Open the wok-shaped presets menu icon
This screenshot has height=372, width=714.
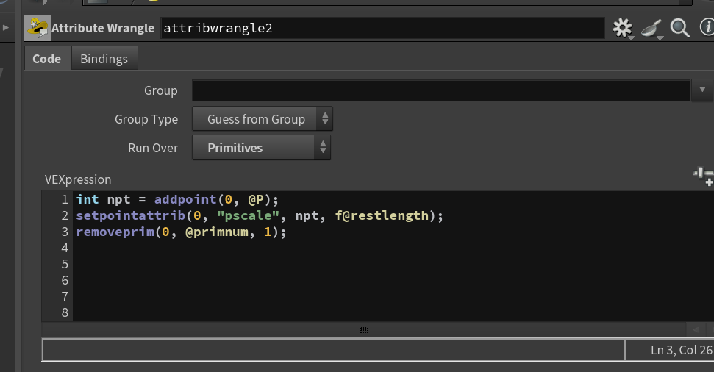652,29
